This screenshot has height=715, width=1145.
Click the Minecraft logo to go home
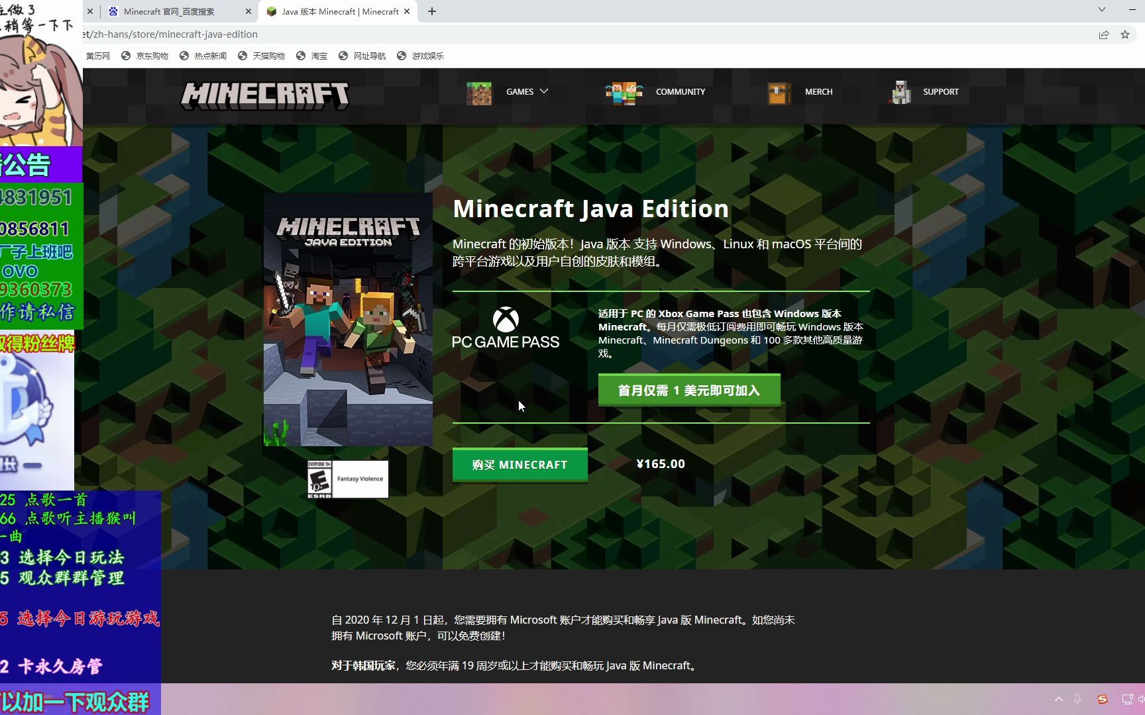(x=264, y=94)
